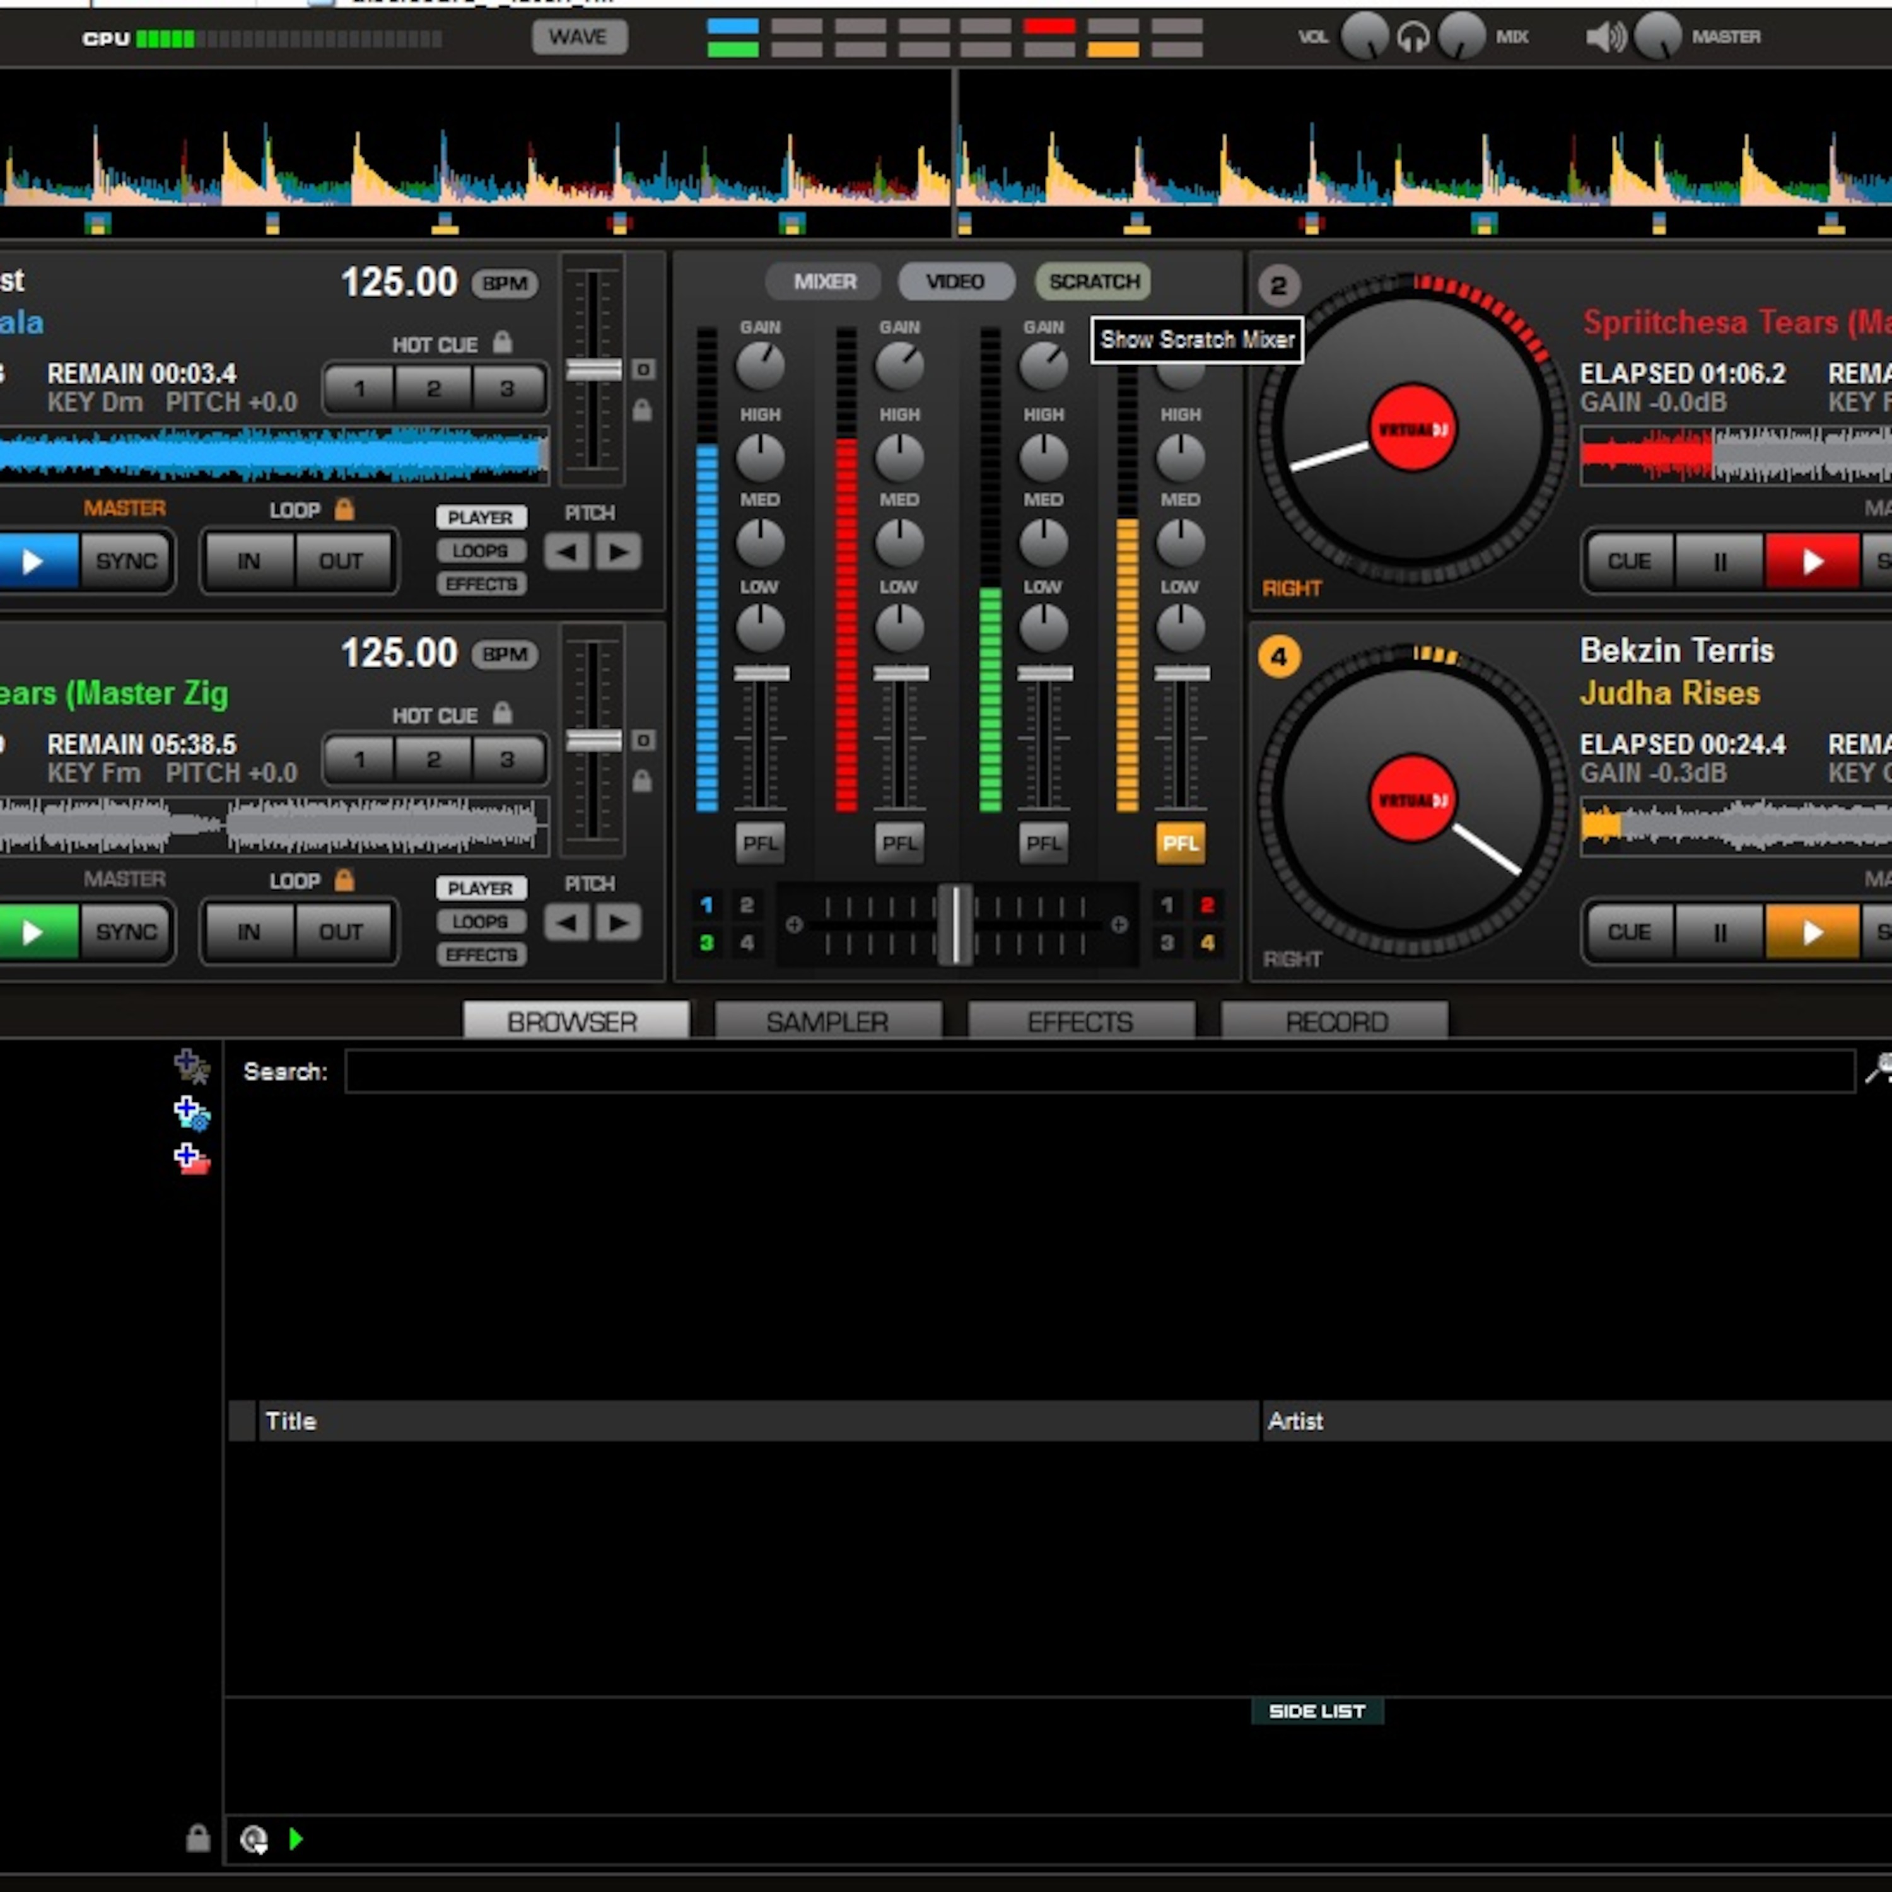The height and width of the screenshot is (1892, 1892).
Task: Click CUE on the red deck 2
Action: pos(1628,561)
